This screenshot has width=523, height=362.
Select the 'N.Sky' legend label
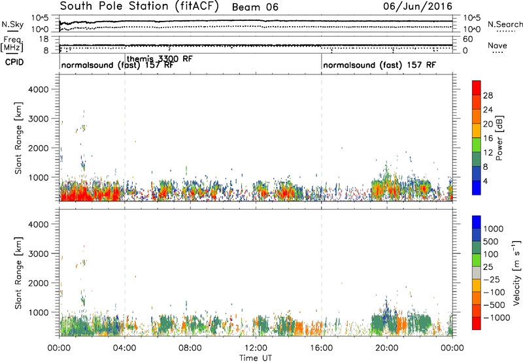pyautogui.click(x=12, y=24)
